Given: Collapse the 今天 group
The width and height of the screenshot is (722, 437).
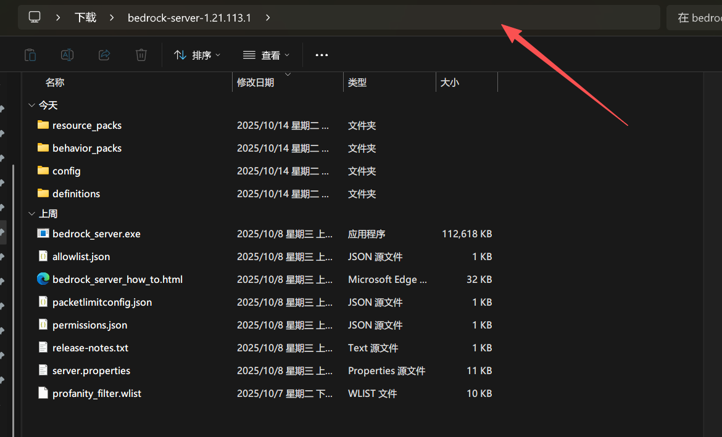Looking at the screenshot, I should [x=31, y=105].
